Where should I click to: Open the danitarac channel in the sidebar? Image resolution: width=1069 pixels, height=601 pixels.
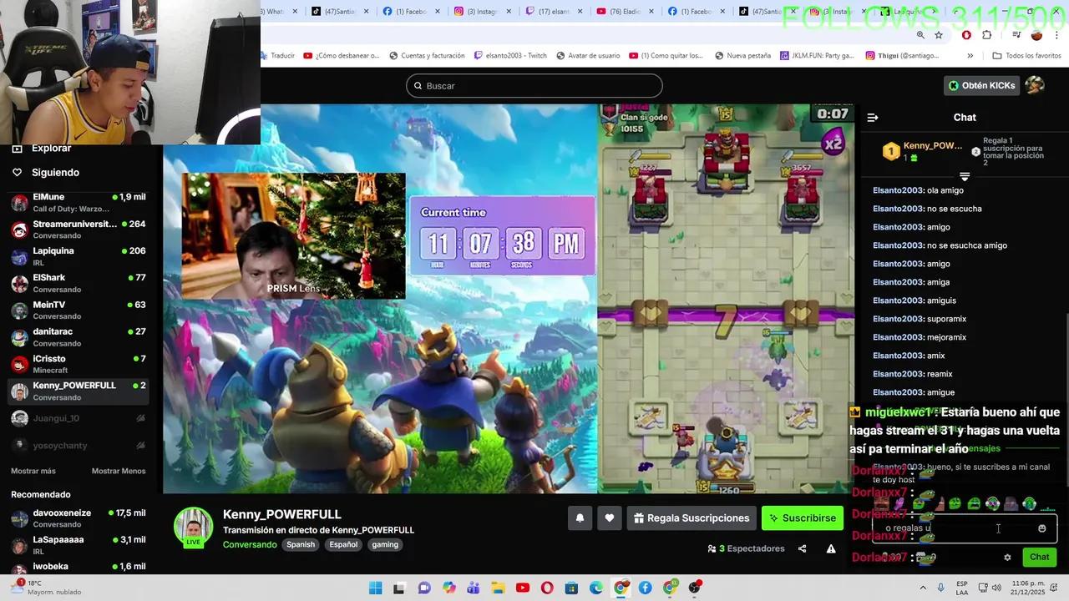(x=79, y=337)
